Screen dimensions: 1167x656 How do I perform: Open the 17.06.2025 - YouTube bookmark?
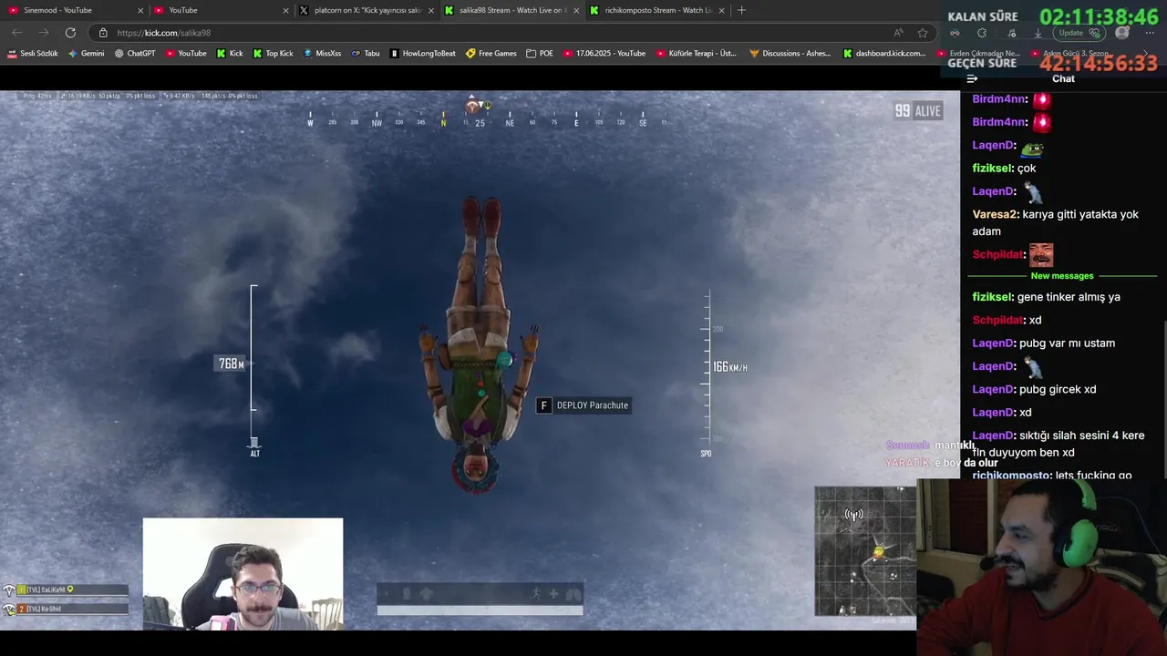click(x=604, y=54)
